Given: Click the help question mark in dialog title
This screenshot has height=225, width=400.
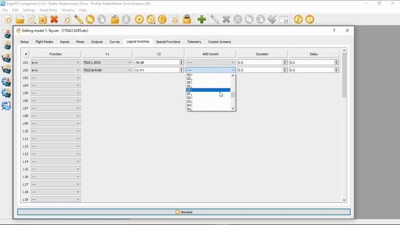Looking at the screenshot, I should [x=334, y=31].
